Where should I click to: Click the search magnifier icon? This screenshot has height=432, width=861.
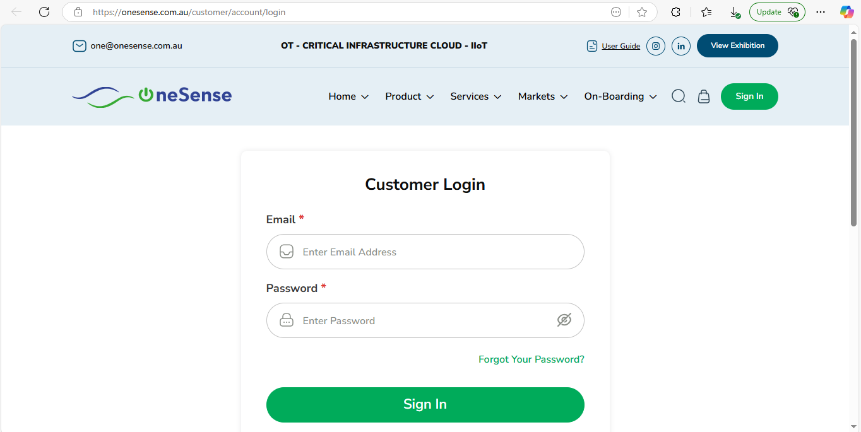click(x=679, y=96)
